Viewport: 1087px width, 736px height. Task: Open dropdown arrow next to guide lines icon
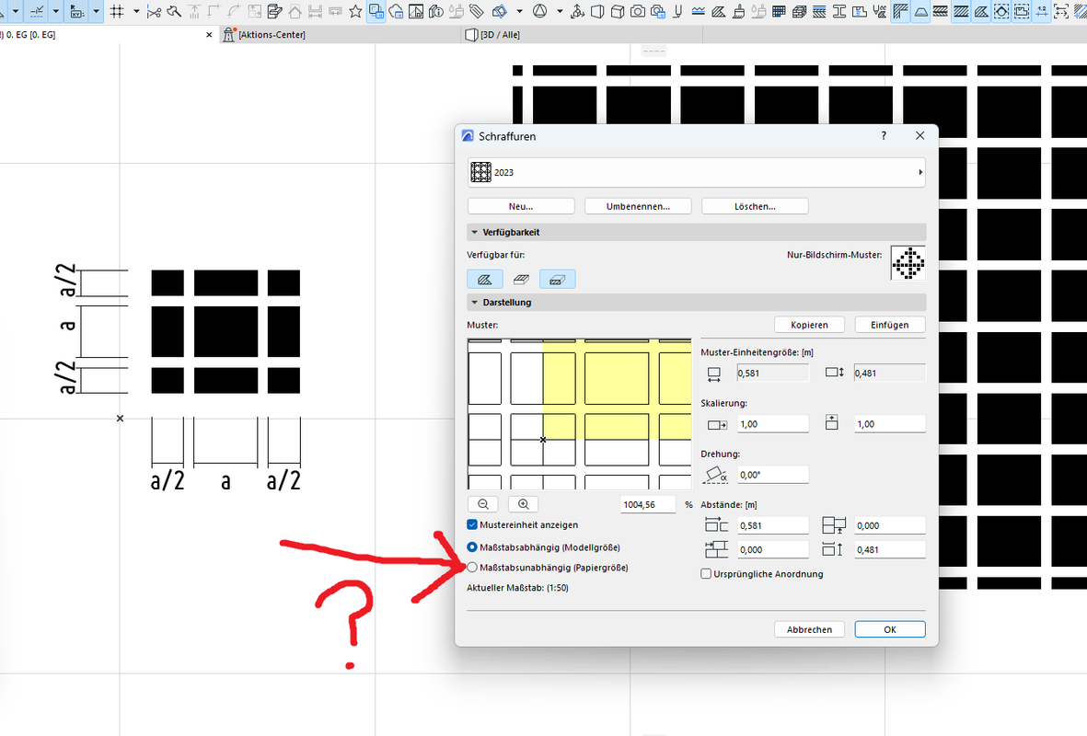tap(55, 11)
